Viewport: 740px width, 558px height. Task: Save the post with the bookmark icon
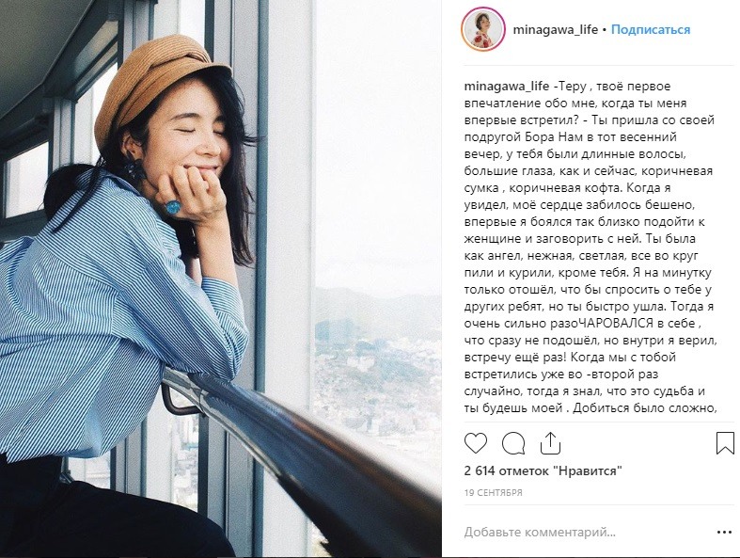coord(725,443)
